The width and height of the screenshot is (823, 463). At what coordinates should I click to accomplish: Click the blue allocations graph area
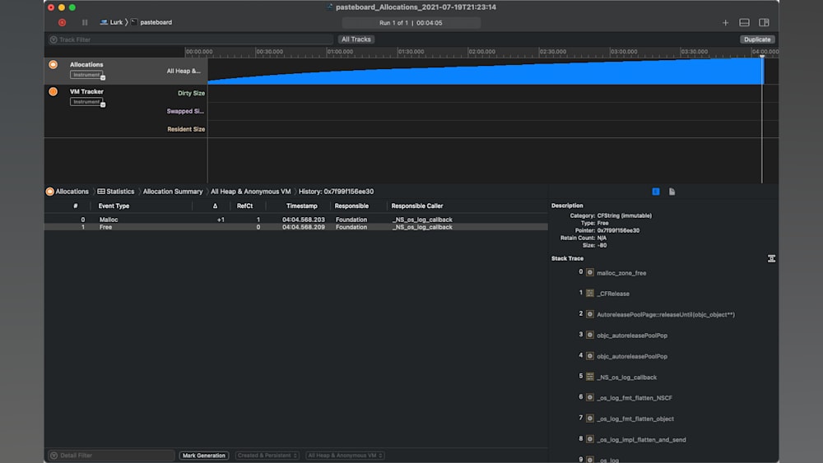(485, 73)
